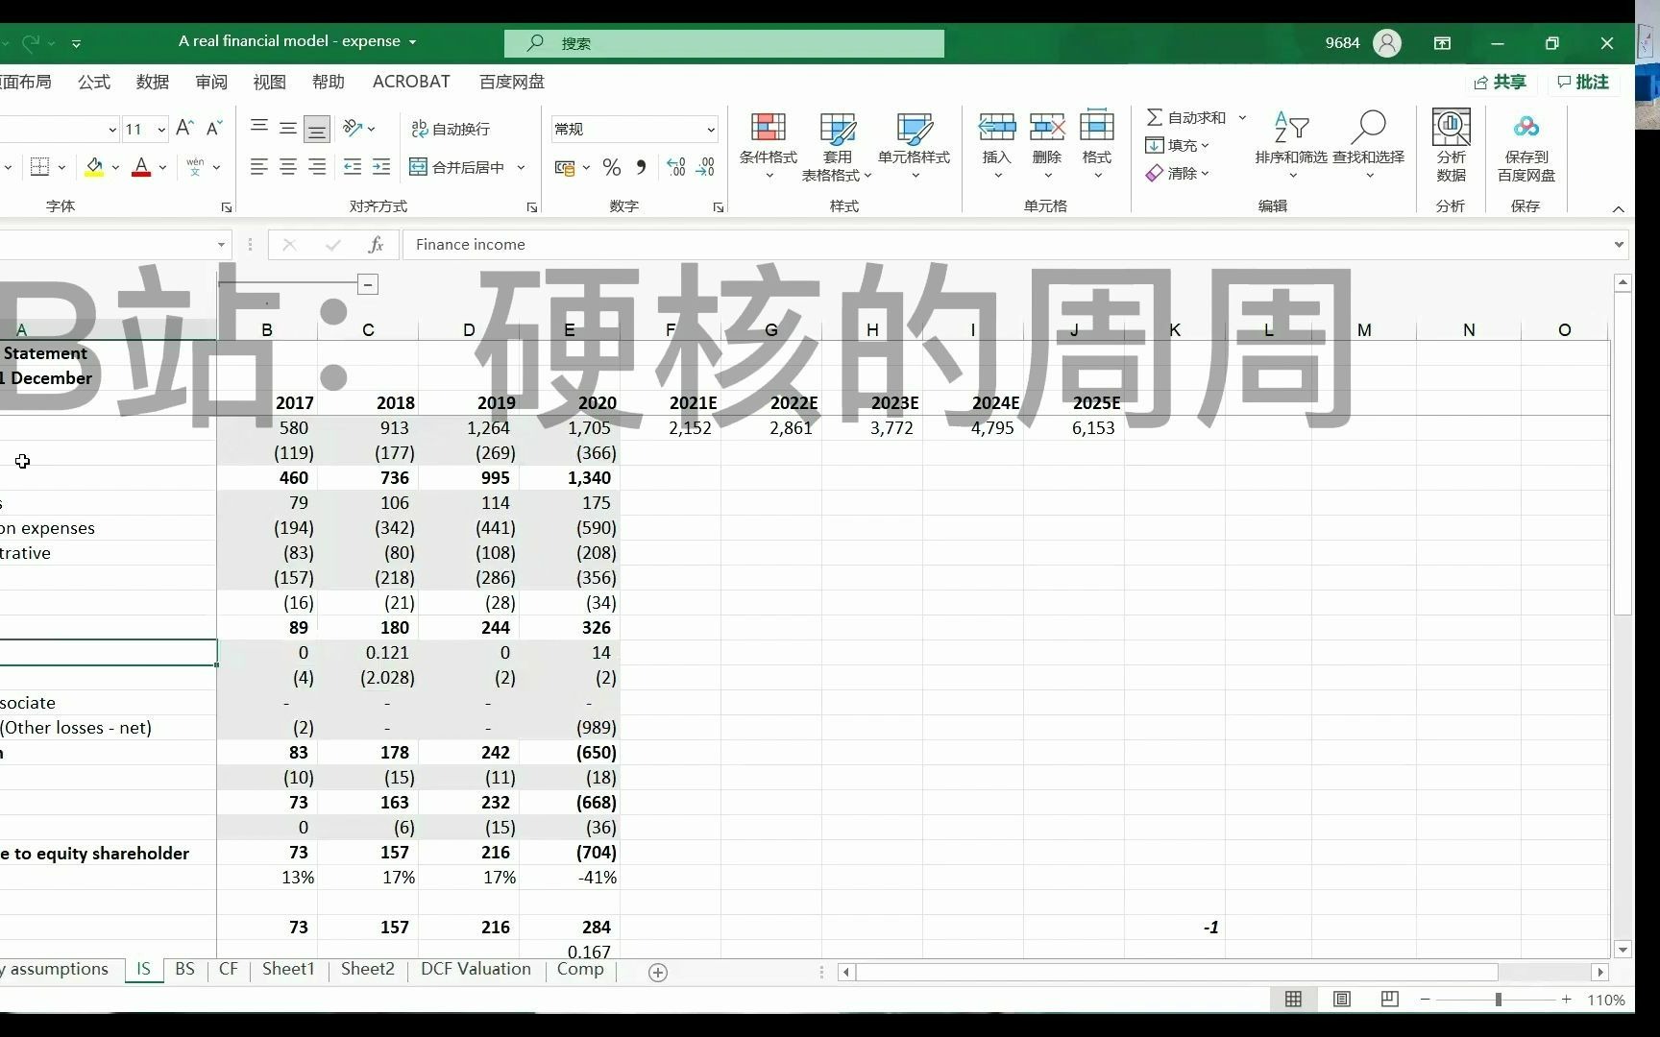This screenshot has height=1037, width=1660.
Task: Open Format as Table (套用表格格式)
Action: (837, 145)
